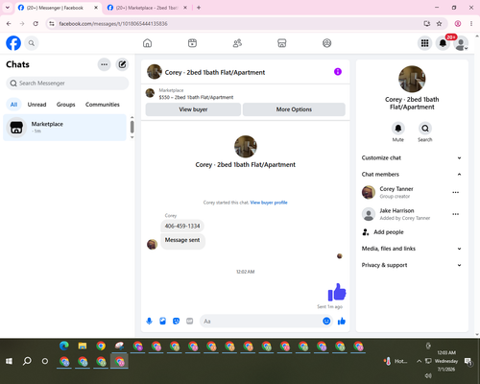This screenshot has width=480, height=384.
Task: Open Chats options three-dot button
Action: [x=104, y=64]
